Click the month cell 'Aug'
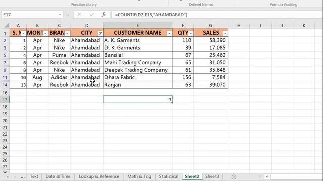 [x=37, y=77]
